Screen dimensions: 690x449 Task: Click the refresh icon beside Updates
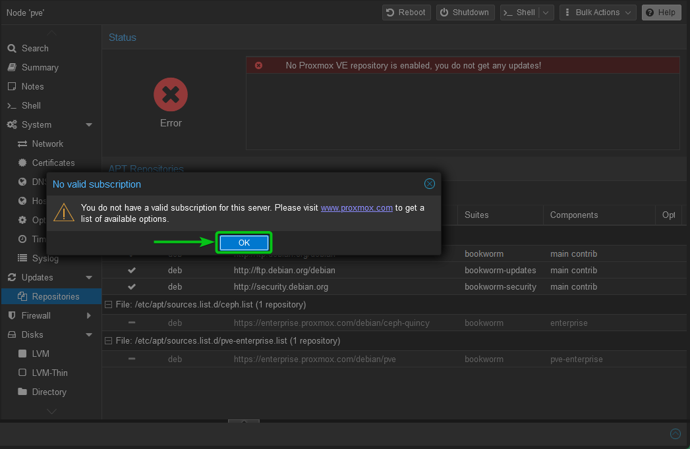(12, 277)
